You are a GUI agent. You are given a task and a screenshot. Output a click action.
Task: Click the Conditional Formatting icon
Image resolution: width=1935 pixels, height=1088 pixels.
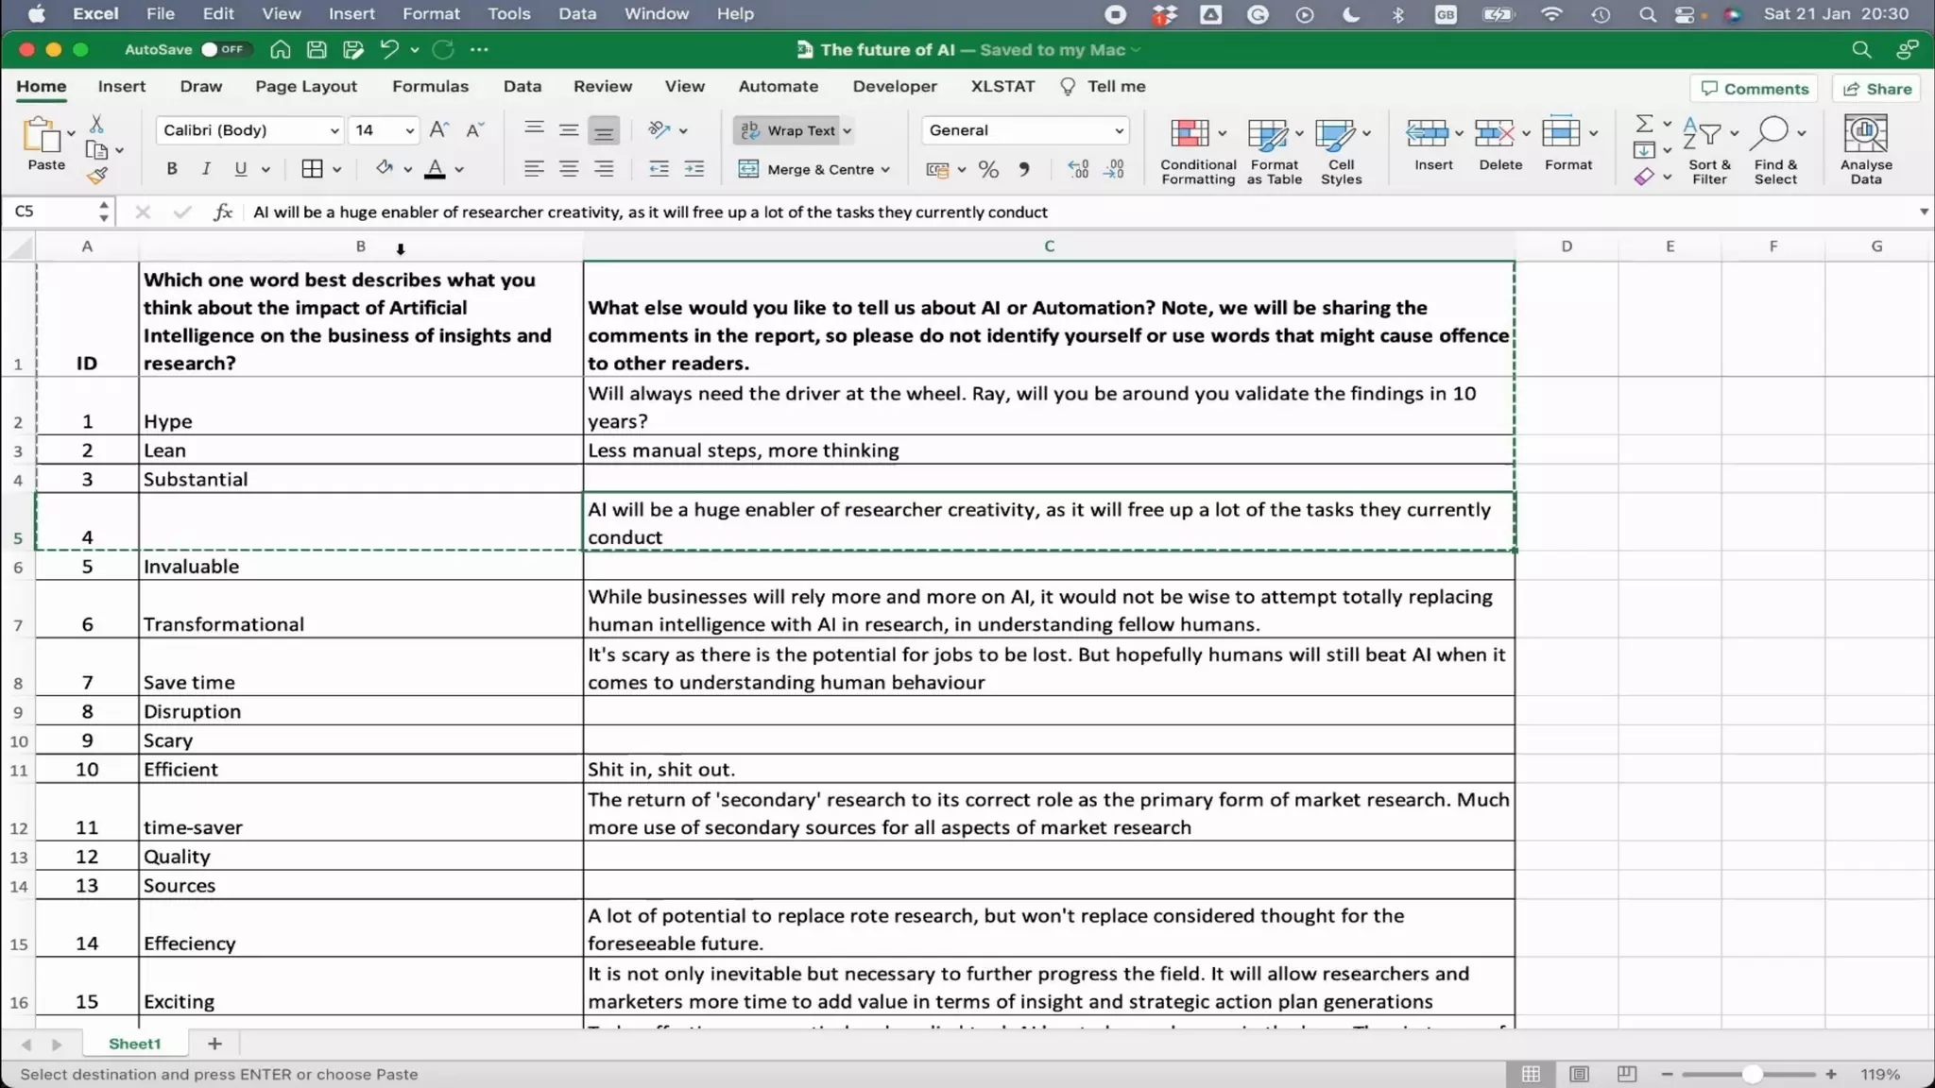(1190, 134)
